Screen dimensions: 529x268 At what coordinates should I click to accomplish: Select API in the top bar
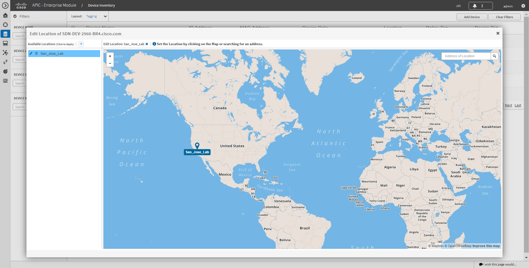(458, 6)
